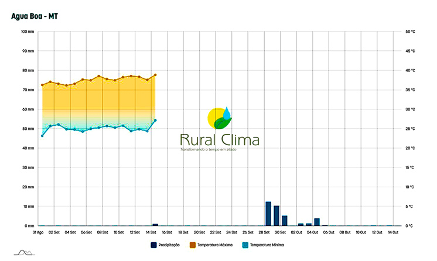Click the first minimum temperature point near 31 Ago
Image resolution: width=437 pixels, height=261 pixels.
(x=42, y=136)
